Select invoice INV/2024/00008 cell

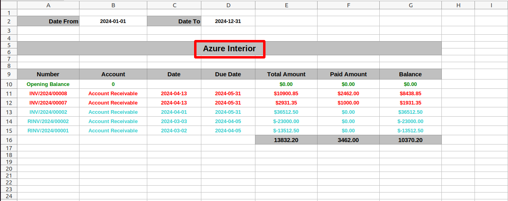(48, 93)
